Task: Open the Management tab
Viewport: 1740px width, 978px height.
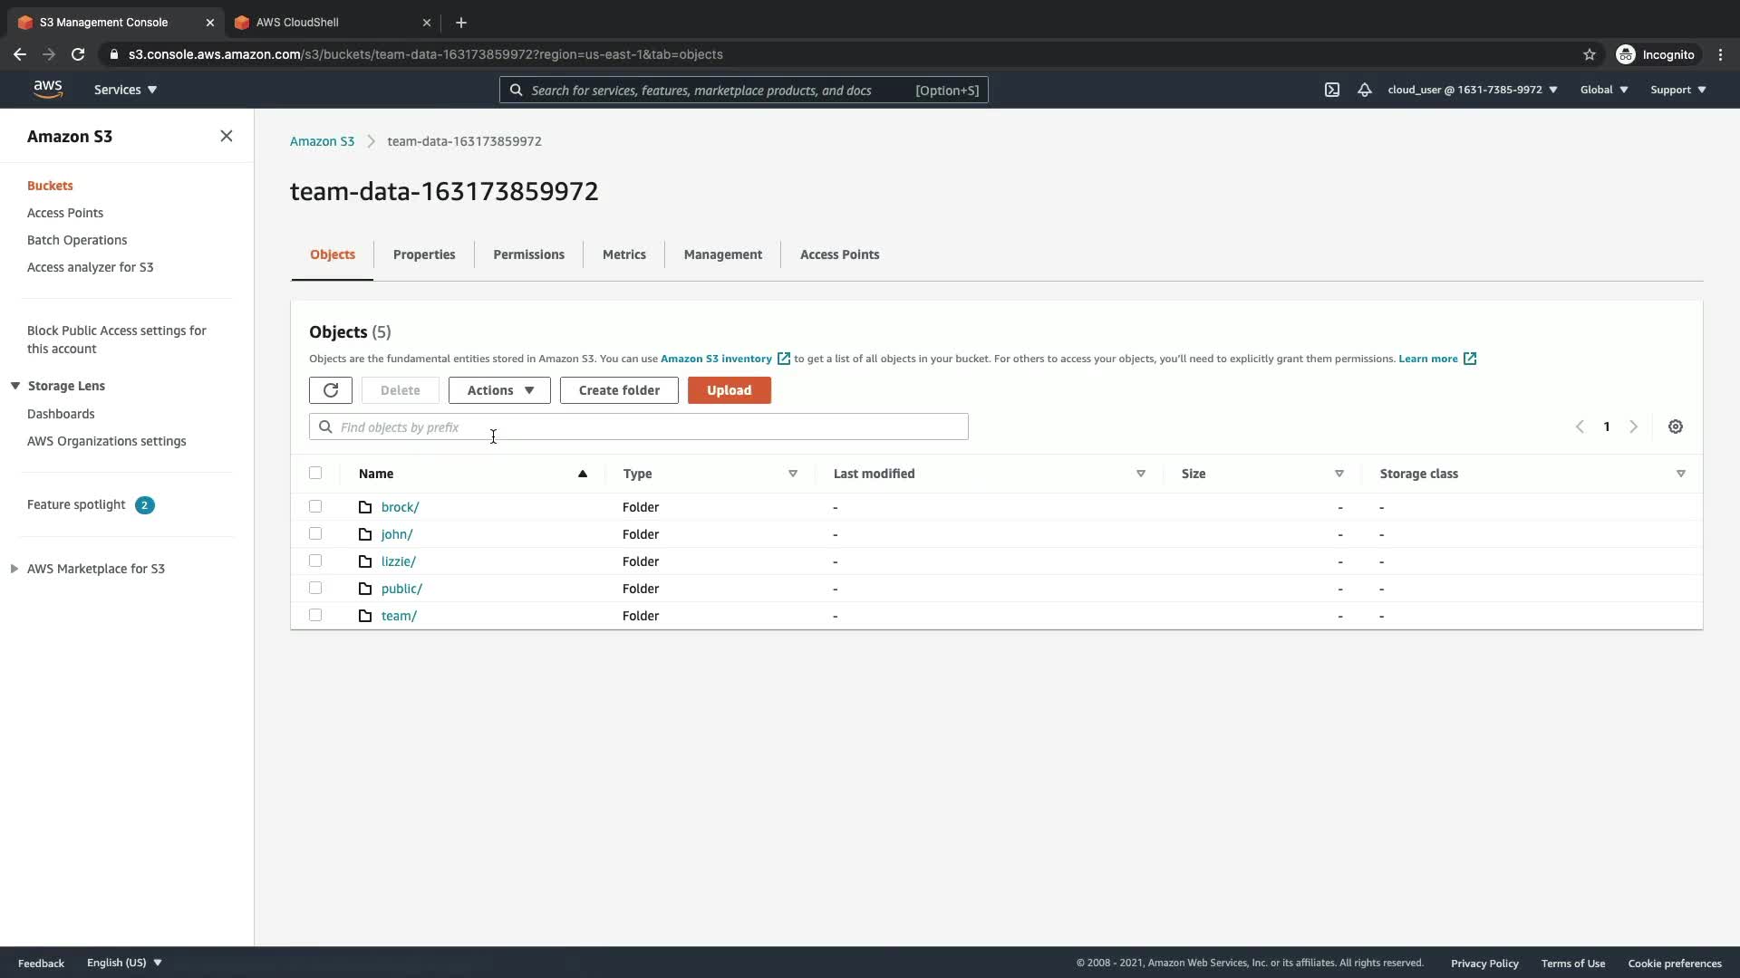Action: [x=722, y=254]
